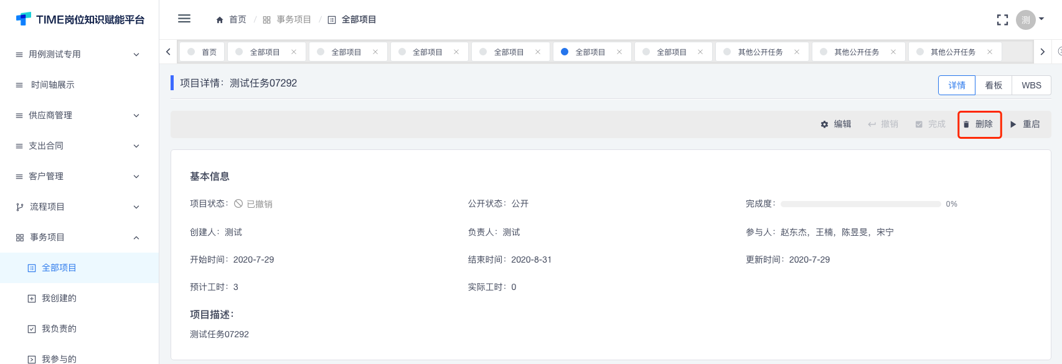Viewport: 1062px width, 364px height.
Task: Collapse the 事务项目 sidebar menu
Action: pos(79,237)
